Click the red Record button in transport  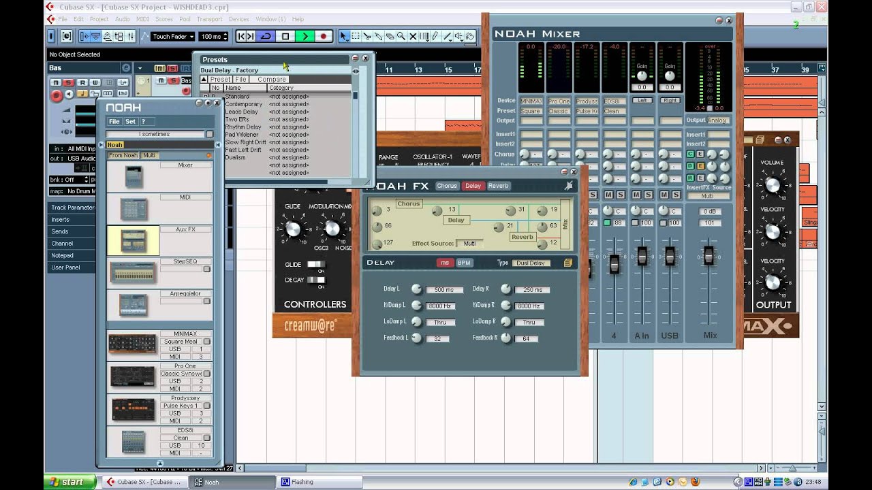323,36
